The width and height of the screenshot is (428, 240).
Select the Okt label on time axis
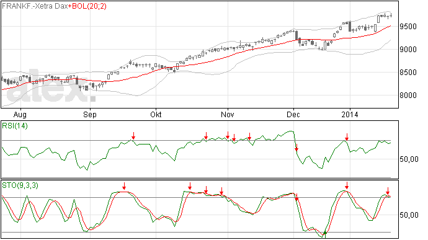pos(156,114)
